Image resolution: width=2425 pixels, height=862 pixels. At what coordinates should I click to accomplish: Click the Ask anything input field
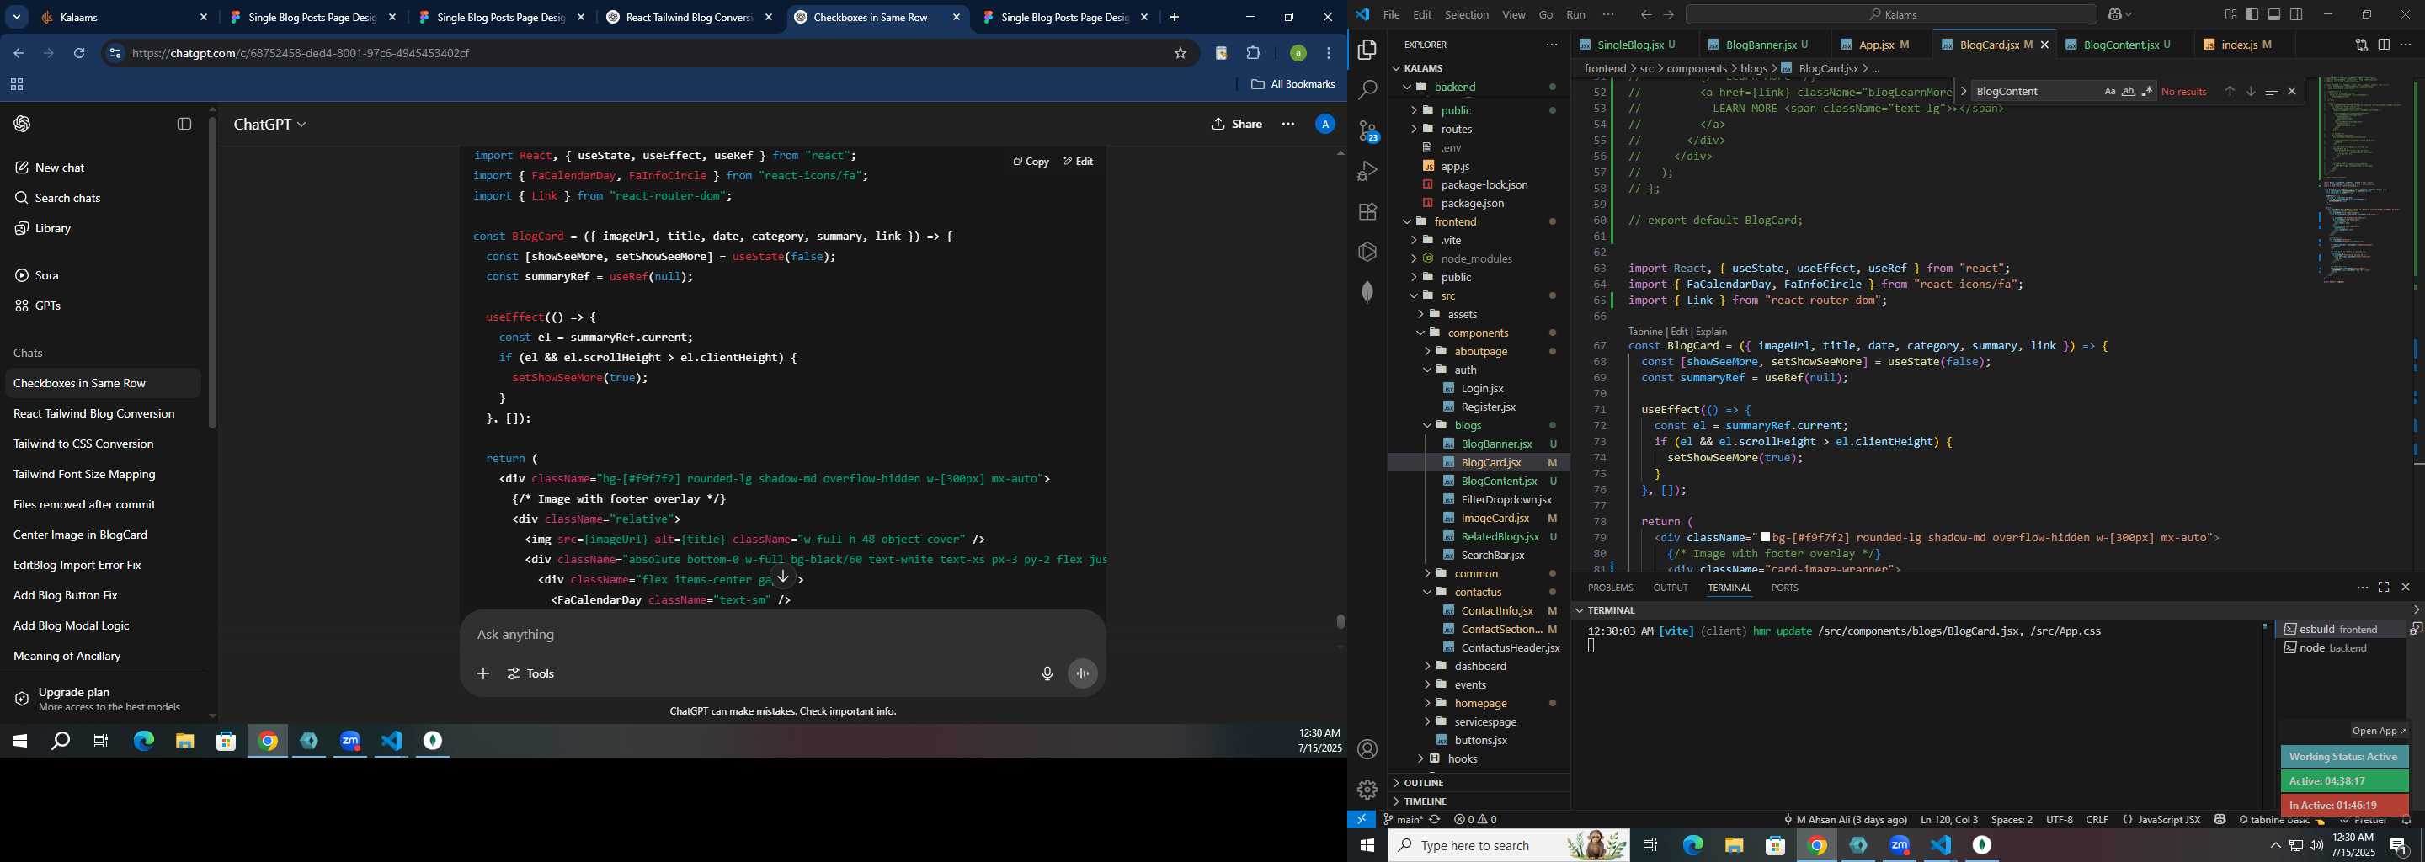pos(781,634)
